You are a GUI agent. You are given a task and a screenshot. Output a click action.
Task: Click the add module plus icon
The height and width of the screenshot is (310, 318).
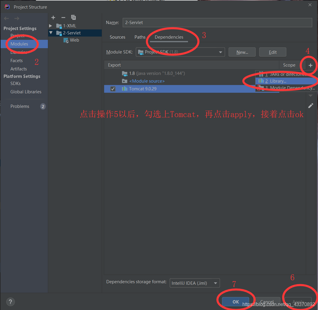point(53,18)
